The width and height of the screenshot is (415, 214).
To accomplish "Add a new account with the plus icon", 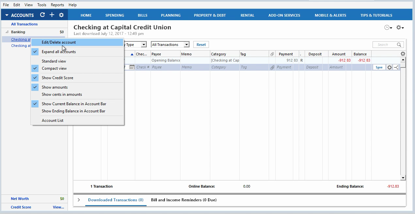I will (52, 15).
